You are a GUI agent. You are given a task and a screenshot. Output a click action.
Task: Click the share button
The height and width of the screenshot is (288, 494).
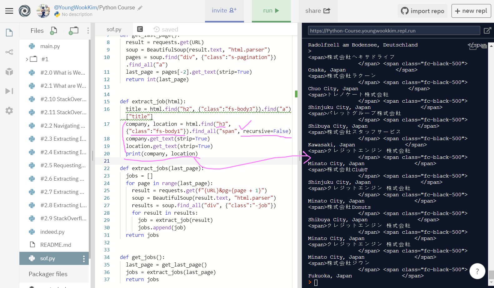pyautogui.click(x=318, y=11)
